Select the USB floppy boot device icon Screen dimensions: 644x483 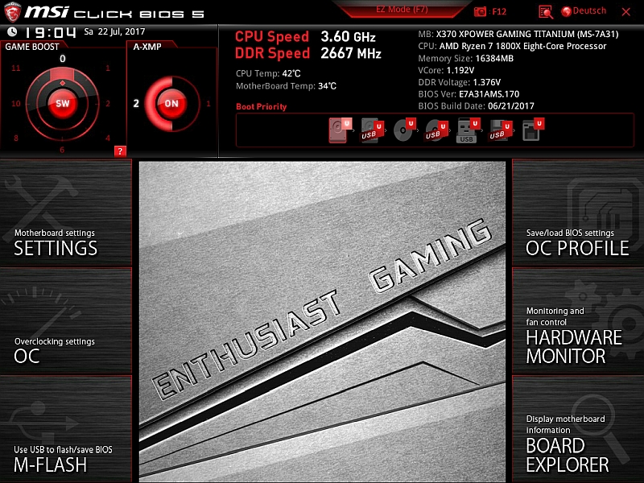pyautogui.click(x=500, y=130)
